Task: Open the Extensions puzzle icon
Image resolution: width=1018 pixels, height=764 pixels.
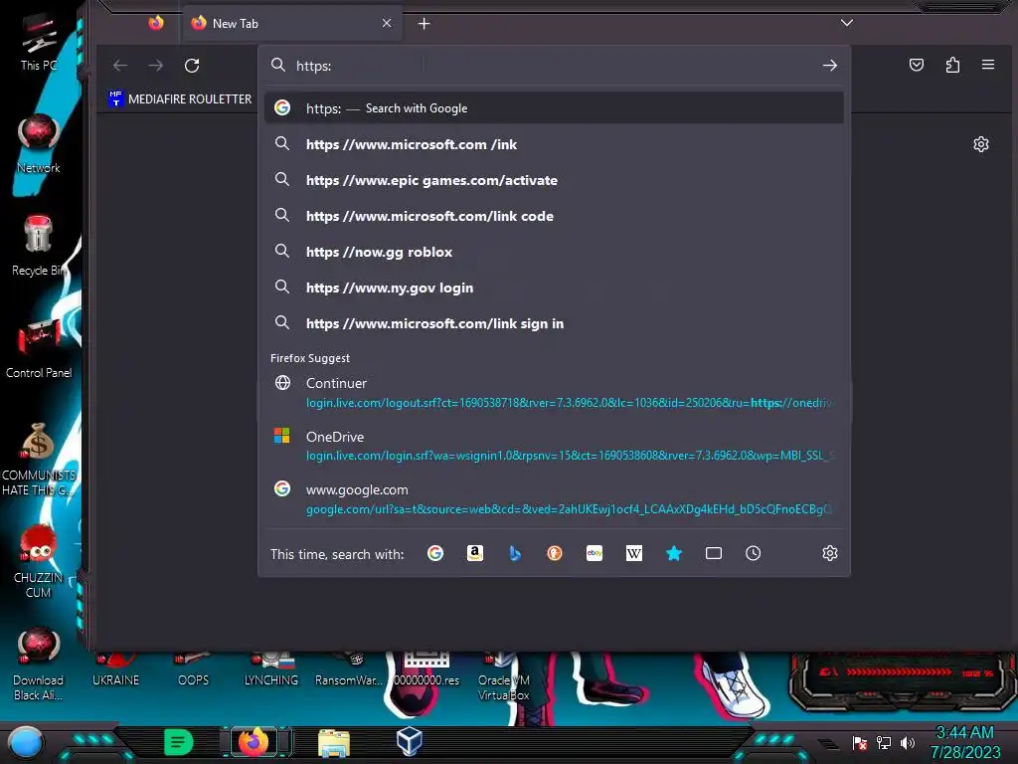Action: coord(952,65)
